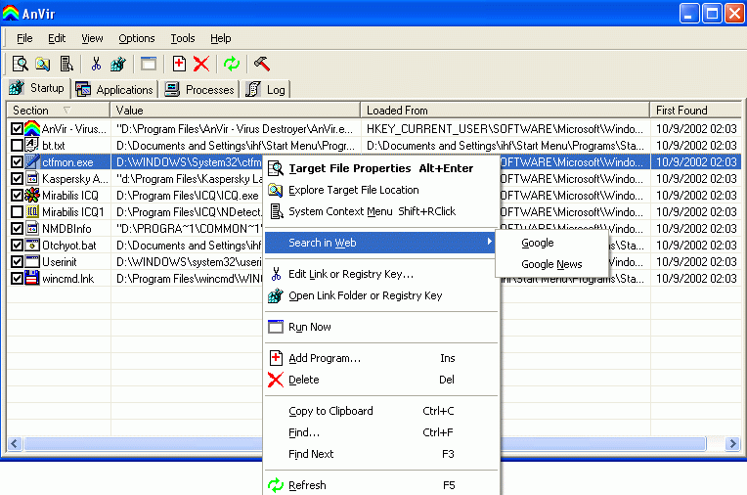Screen dimensions: 747x495
Task: Click the horizontal scrollbar left arrow
Action: pyautogui.click(x=15, y=444)
